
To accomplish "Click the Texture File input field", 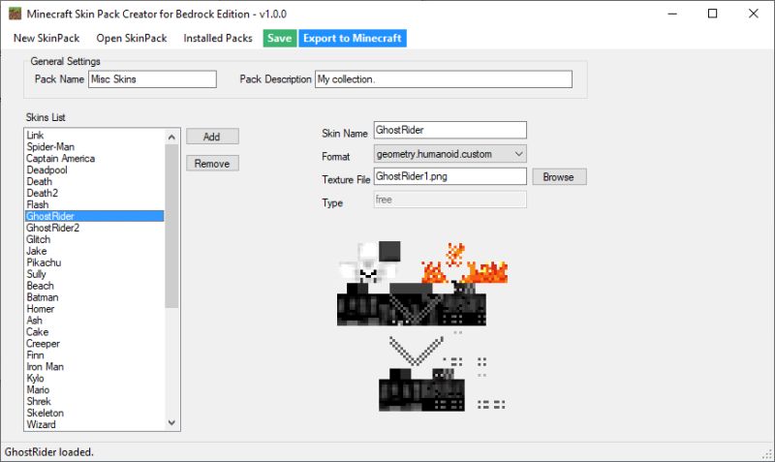I will pos(449,176).
